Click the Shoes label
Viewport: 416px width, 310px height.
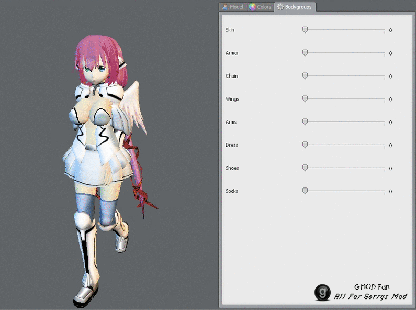pyautogui.click(x=232, y=168)
